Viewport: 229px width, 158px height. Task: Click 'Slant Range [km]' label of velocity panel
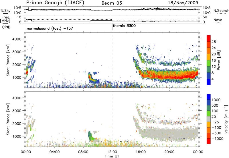8,119
